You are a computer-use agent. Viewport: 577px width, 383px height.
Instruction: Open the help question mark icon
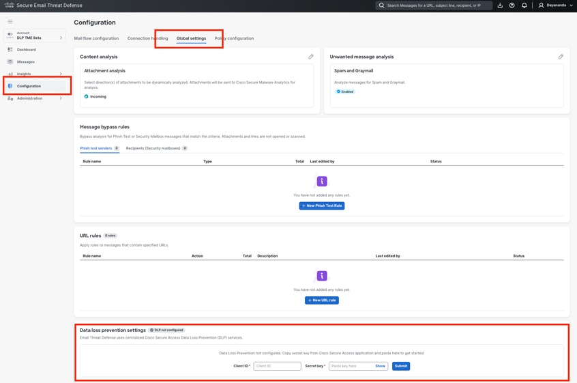point(512,5)
